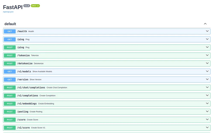Screen dimensions: 214x133
Task: Click the Show Available Models description
Action: (x=42, y=72)
